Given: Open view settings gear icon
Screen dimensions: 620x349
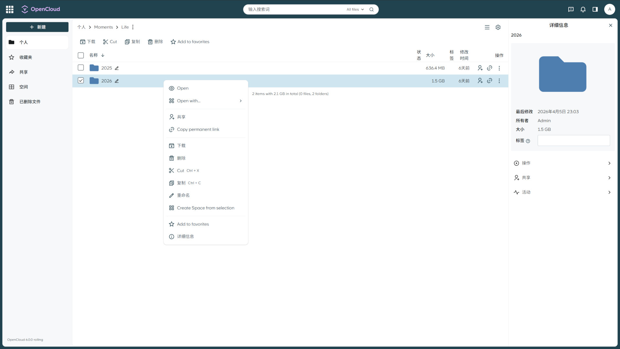Looking at the screenshot, I should [x=498, y=27].
